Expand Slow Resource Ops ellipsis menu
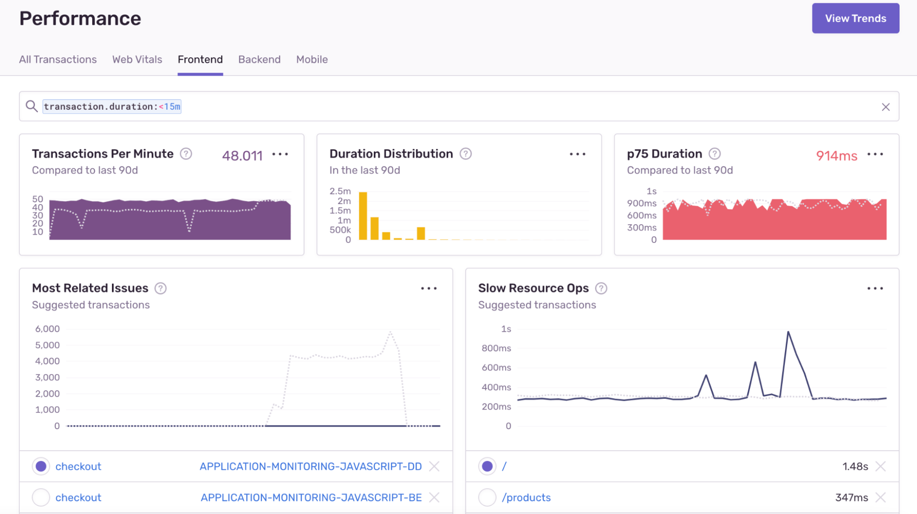 coord(875,288)
